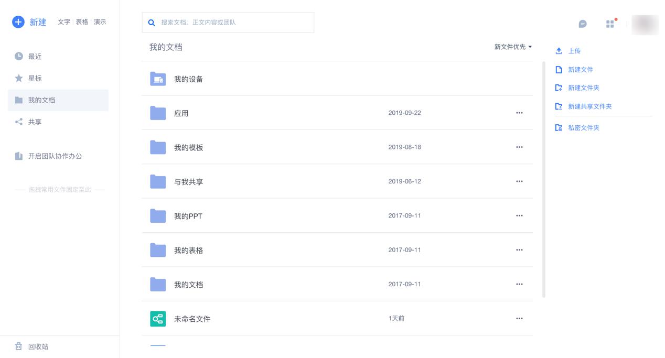Screen dimensions: 665x358
Task: Click the file list vertical scrollbar
Action: 544,178
